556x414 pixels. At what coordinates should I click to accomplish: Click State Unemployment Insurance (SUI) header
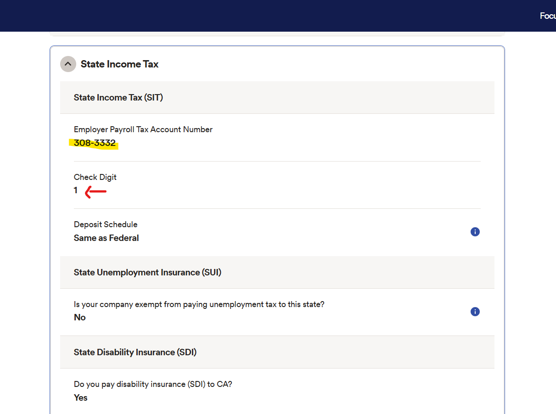[x=147, y=272]
